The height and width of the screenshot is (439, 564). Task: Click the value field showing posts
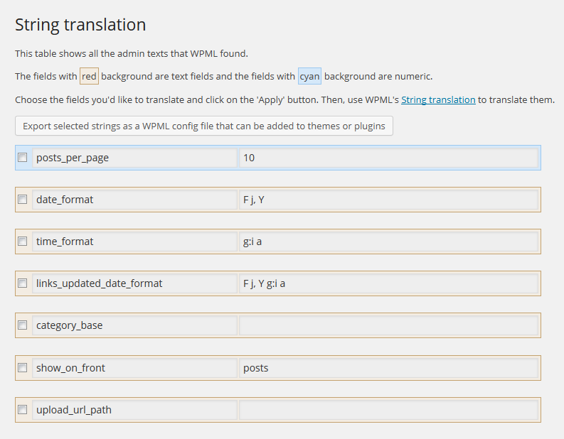tap(389, 368)
